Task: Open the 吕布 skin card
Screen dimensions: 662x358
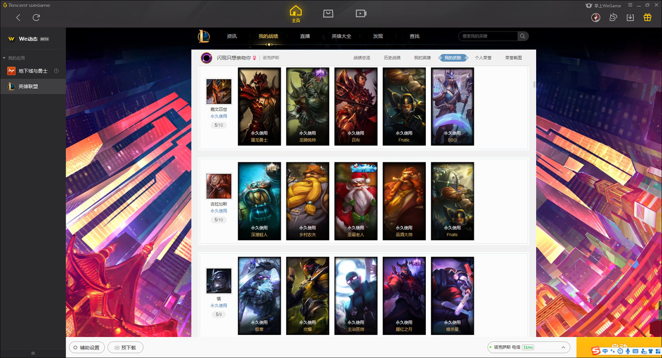Action: [356, 107]
